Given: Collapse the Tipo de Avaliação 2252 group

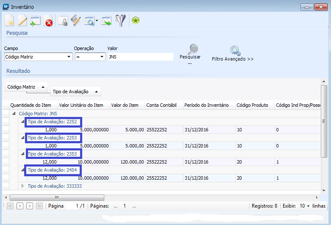Looking at the screenshot, I should [23, 122].
